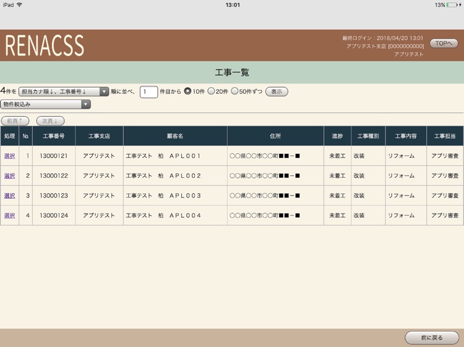Click 選択 link for 13000123
This screenshot has width=464, height=347.
click(x=9, y=196)
